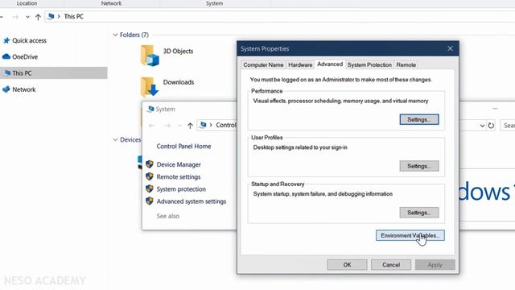Select the Advanced tab
The height and width of the screenshot is (290, 515).
(x=330, y=64)
